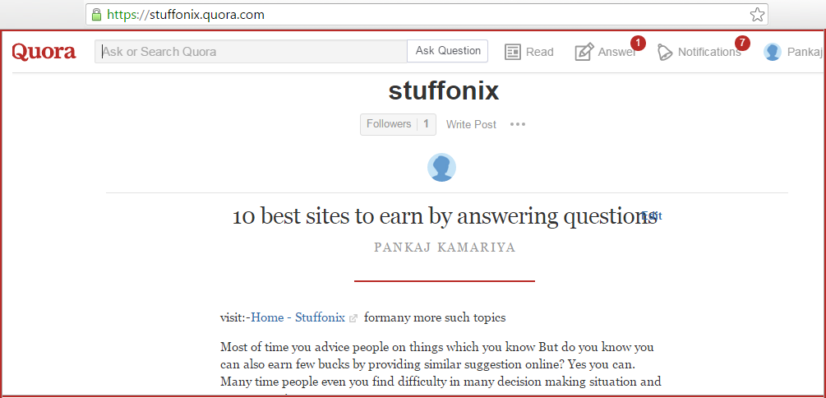Click the Followers button
The image size is (826, 398).
399,124
